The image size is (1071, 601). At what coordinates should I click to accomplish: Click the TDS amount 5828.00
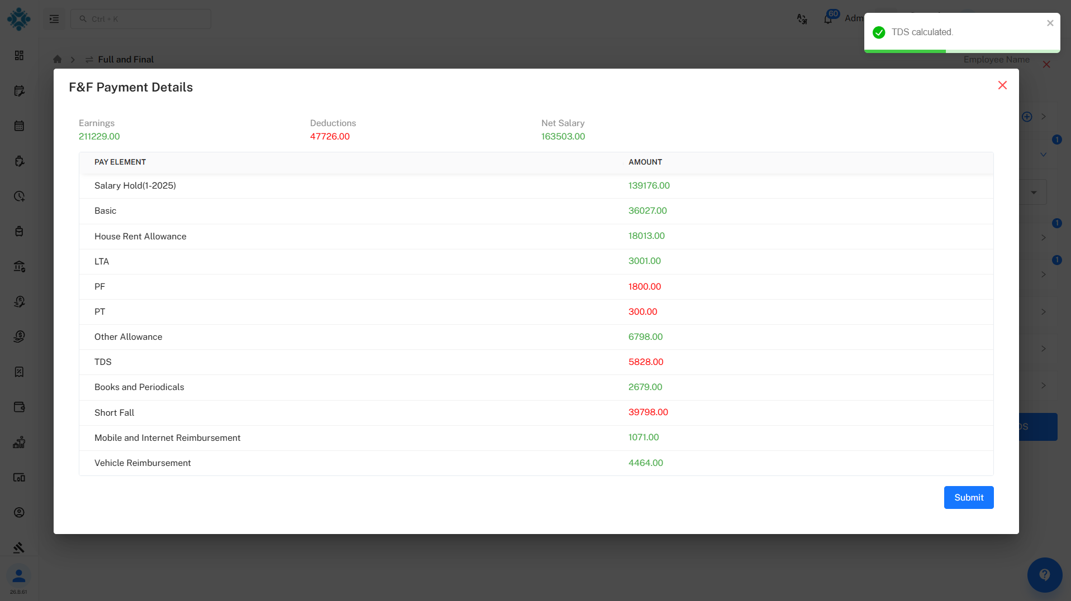point(645,362)
